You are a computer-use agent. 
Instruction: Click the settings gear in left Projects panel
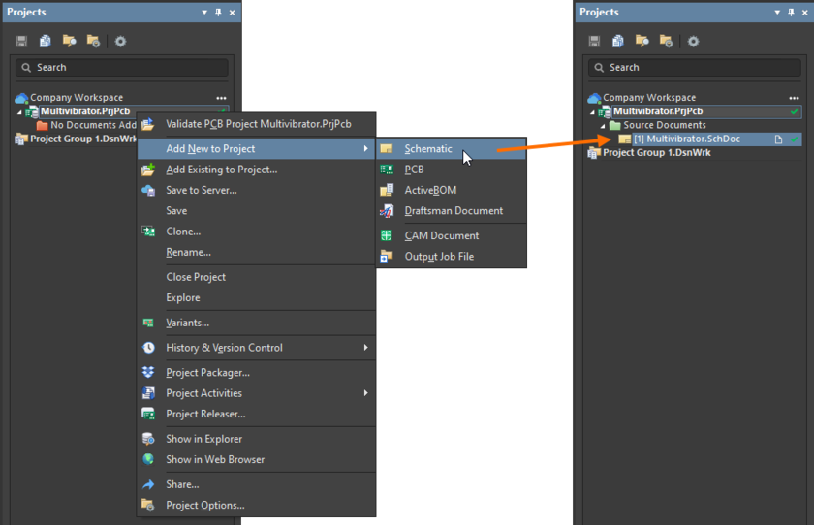point(120,41)
